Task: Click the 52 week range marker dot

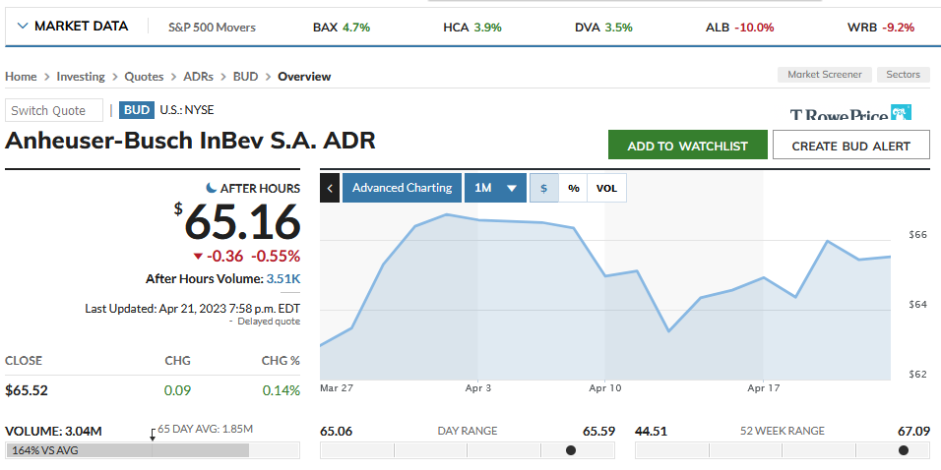Action: click(904, 450)
